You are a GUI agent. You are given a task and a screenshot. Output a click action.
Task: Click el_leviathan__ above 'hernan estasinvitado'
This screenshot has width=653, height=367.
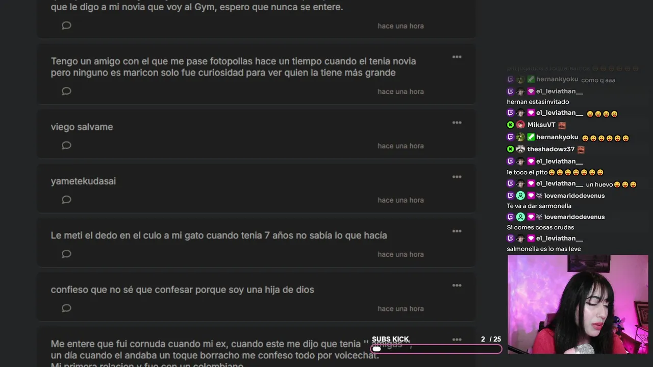click(x=560, y=92)
